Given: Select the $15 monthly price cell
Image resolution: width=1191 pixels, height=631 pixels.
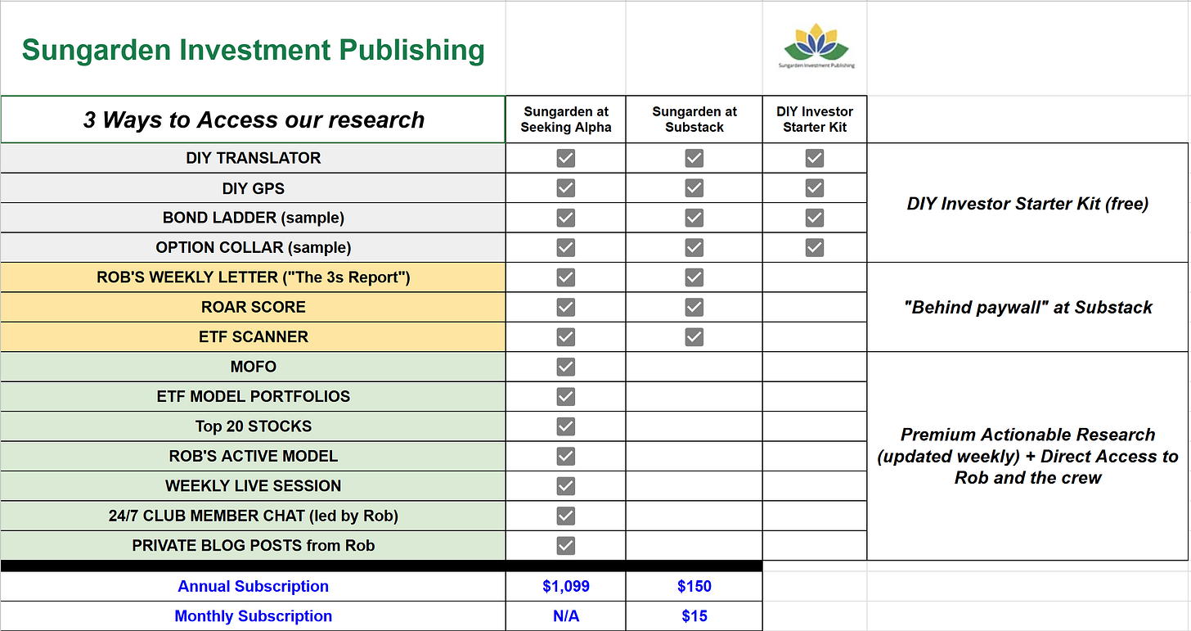Looking at the screenshot, I should pyautogui.click(x=694, y=616).
